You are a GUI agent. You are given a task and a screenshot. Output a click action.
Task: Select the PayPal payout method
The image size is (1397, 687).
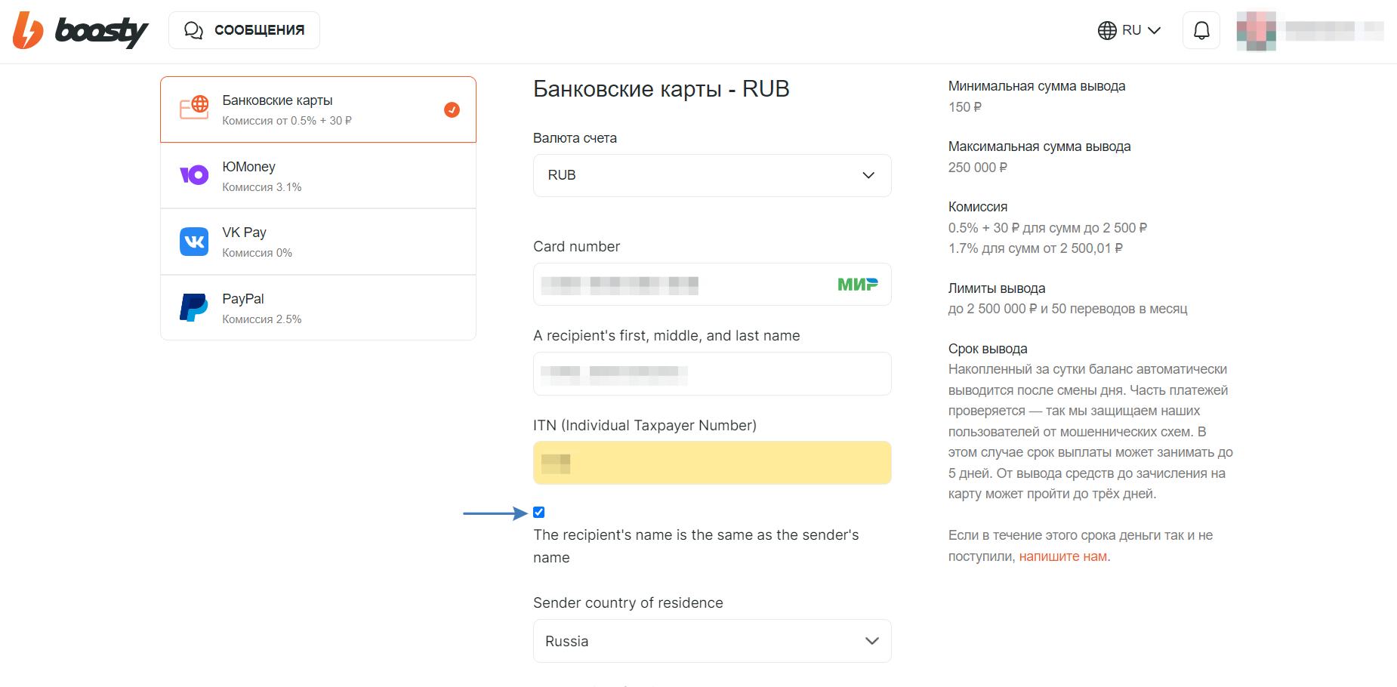[x=318, y=308]
